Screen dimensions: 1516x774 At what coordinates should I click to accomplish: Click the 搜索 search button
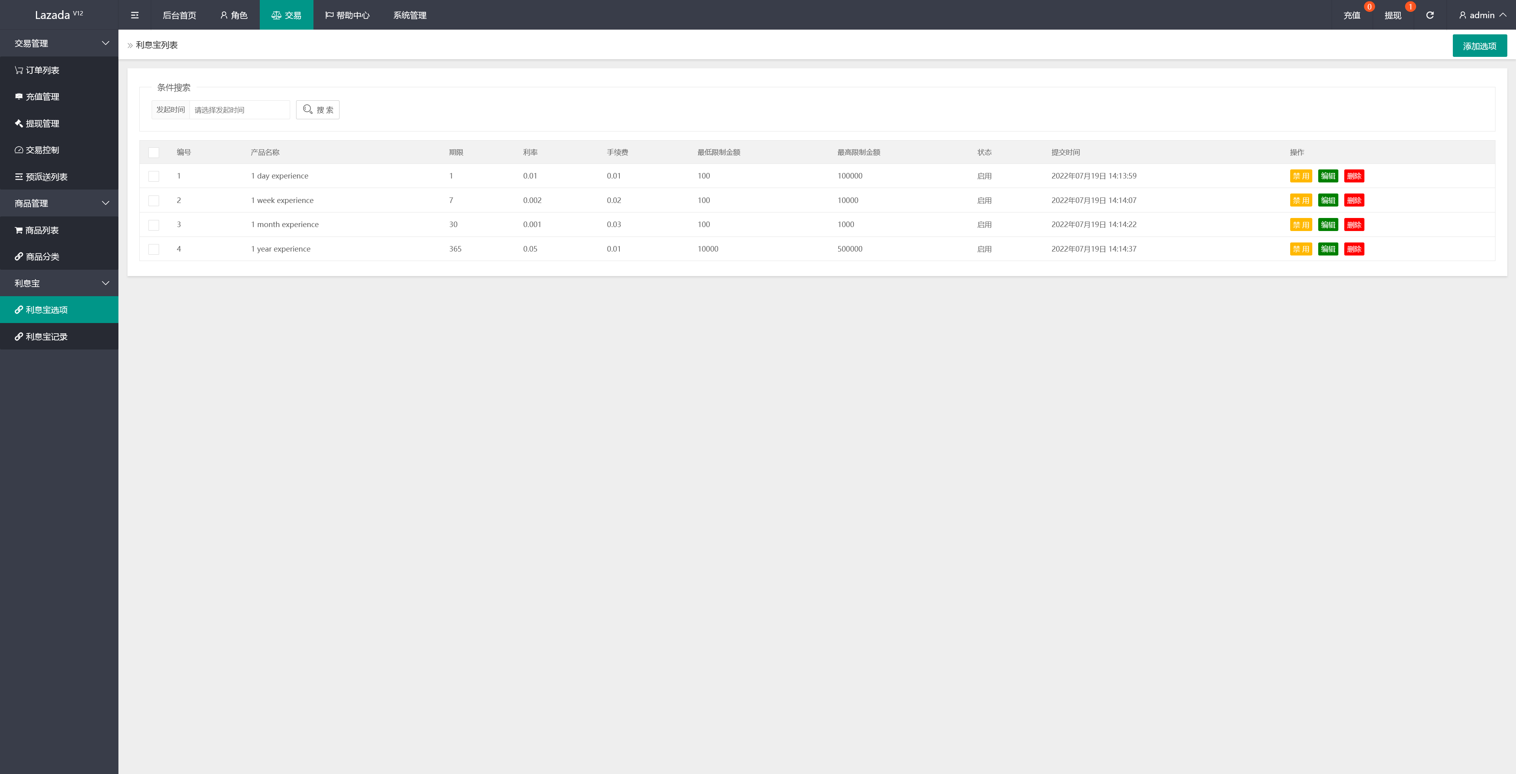click(x=318, y=110)
